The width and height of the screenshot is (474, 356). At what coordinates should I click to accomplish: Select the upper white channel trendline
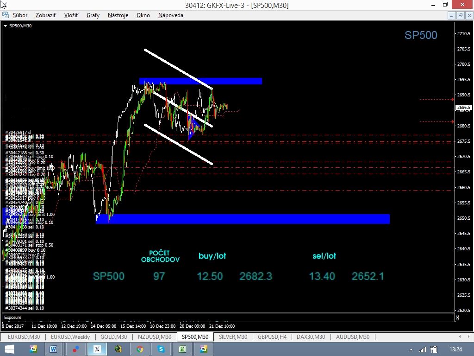click(x=178, y=69)
